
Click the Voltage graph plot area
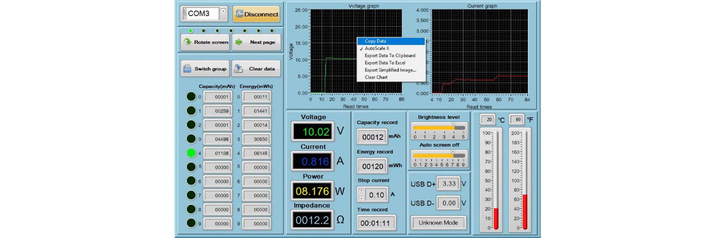click(356, 52)
